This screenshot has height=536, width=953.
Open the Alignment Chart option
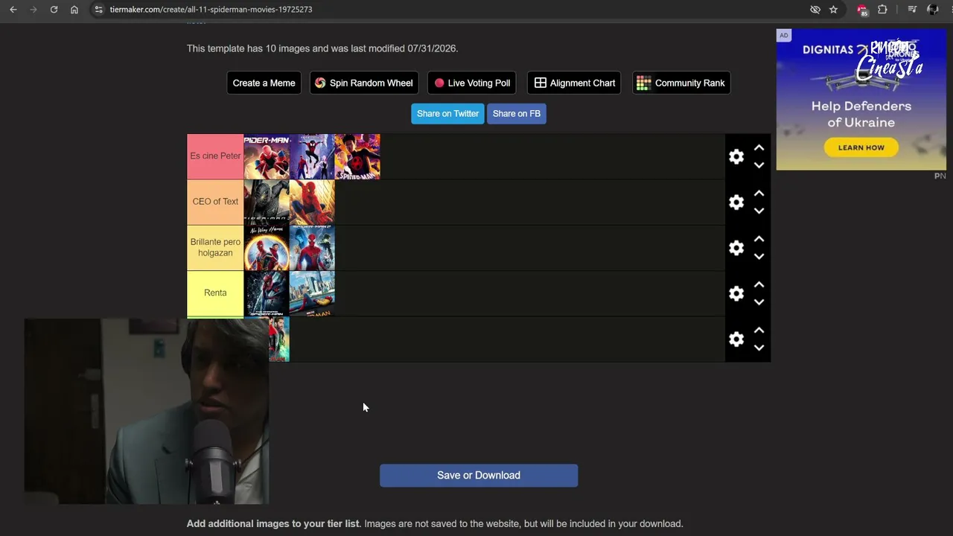[574, 83]
